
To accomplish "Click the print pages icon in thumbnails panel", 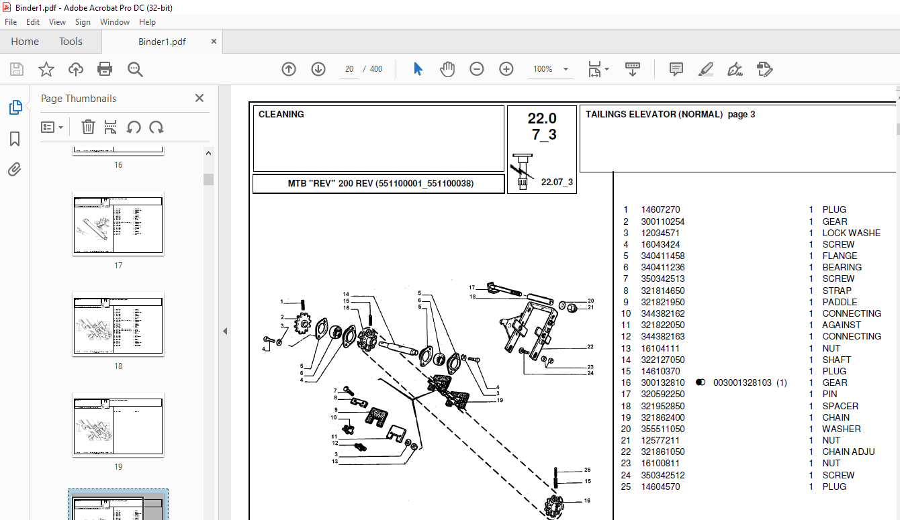I will [111, 127].
